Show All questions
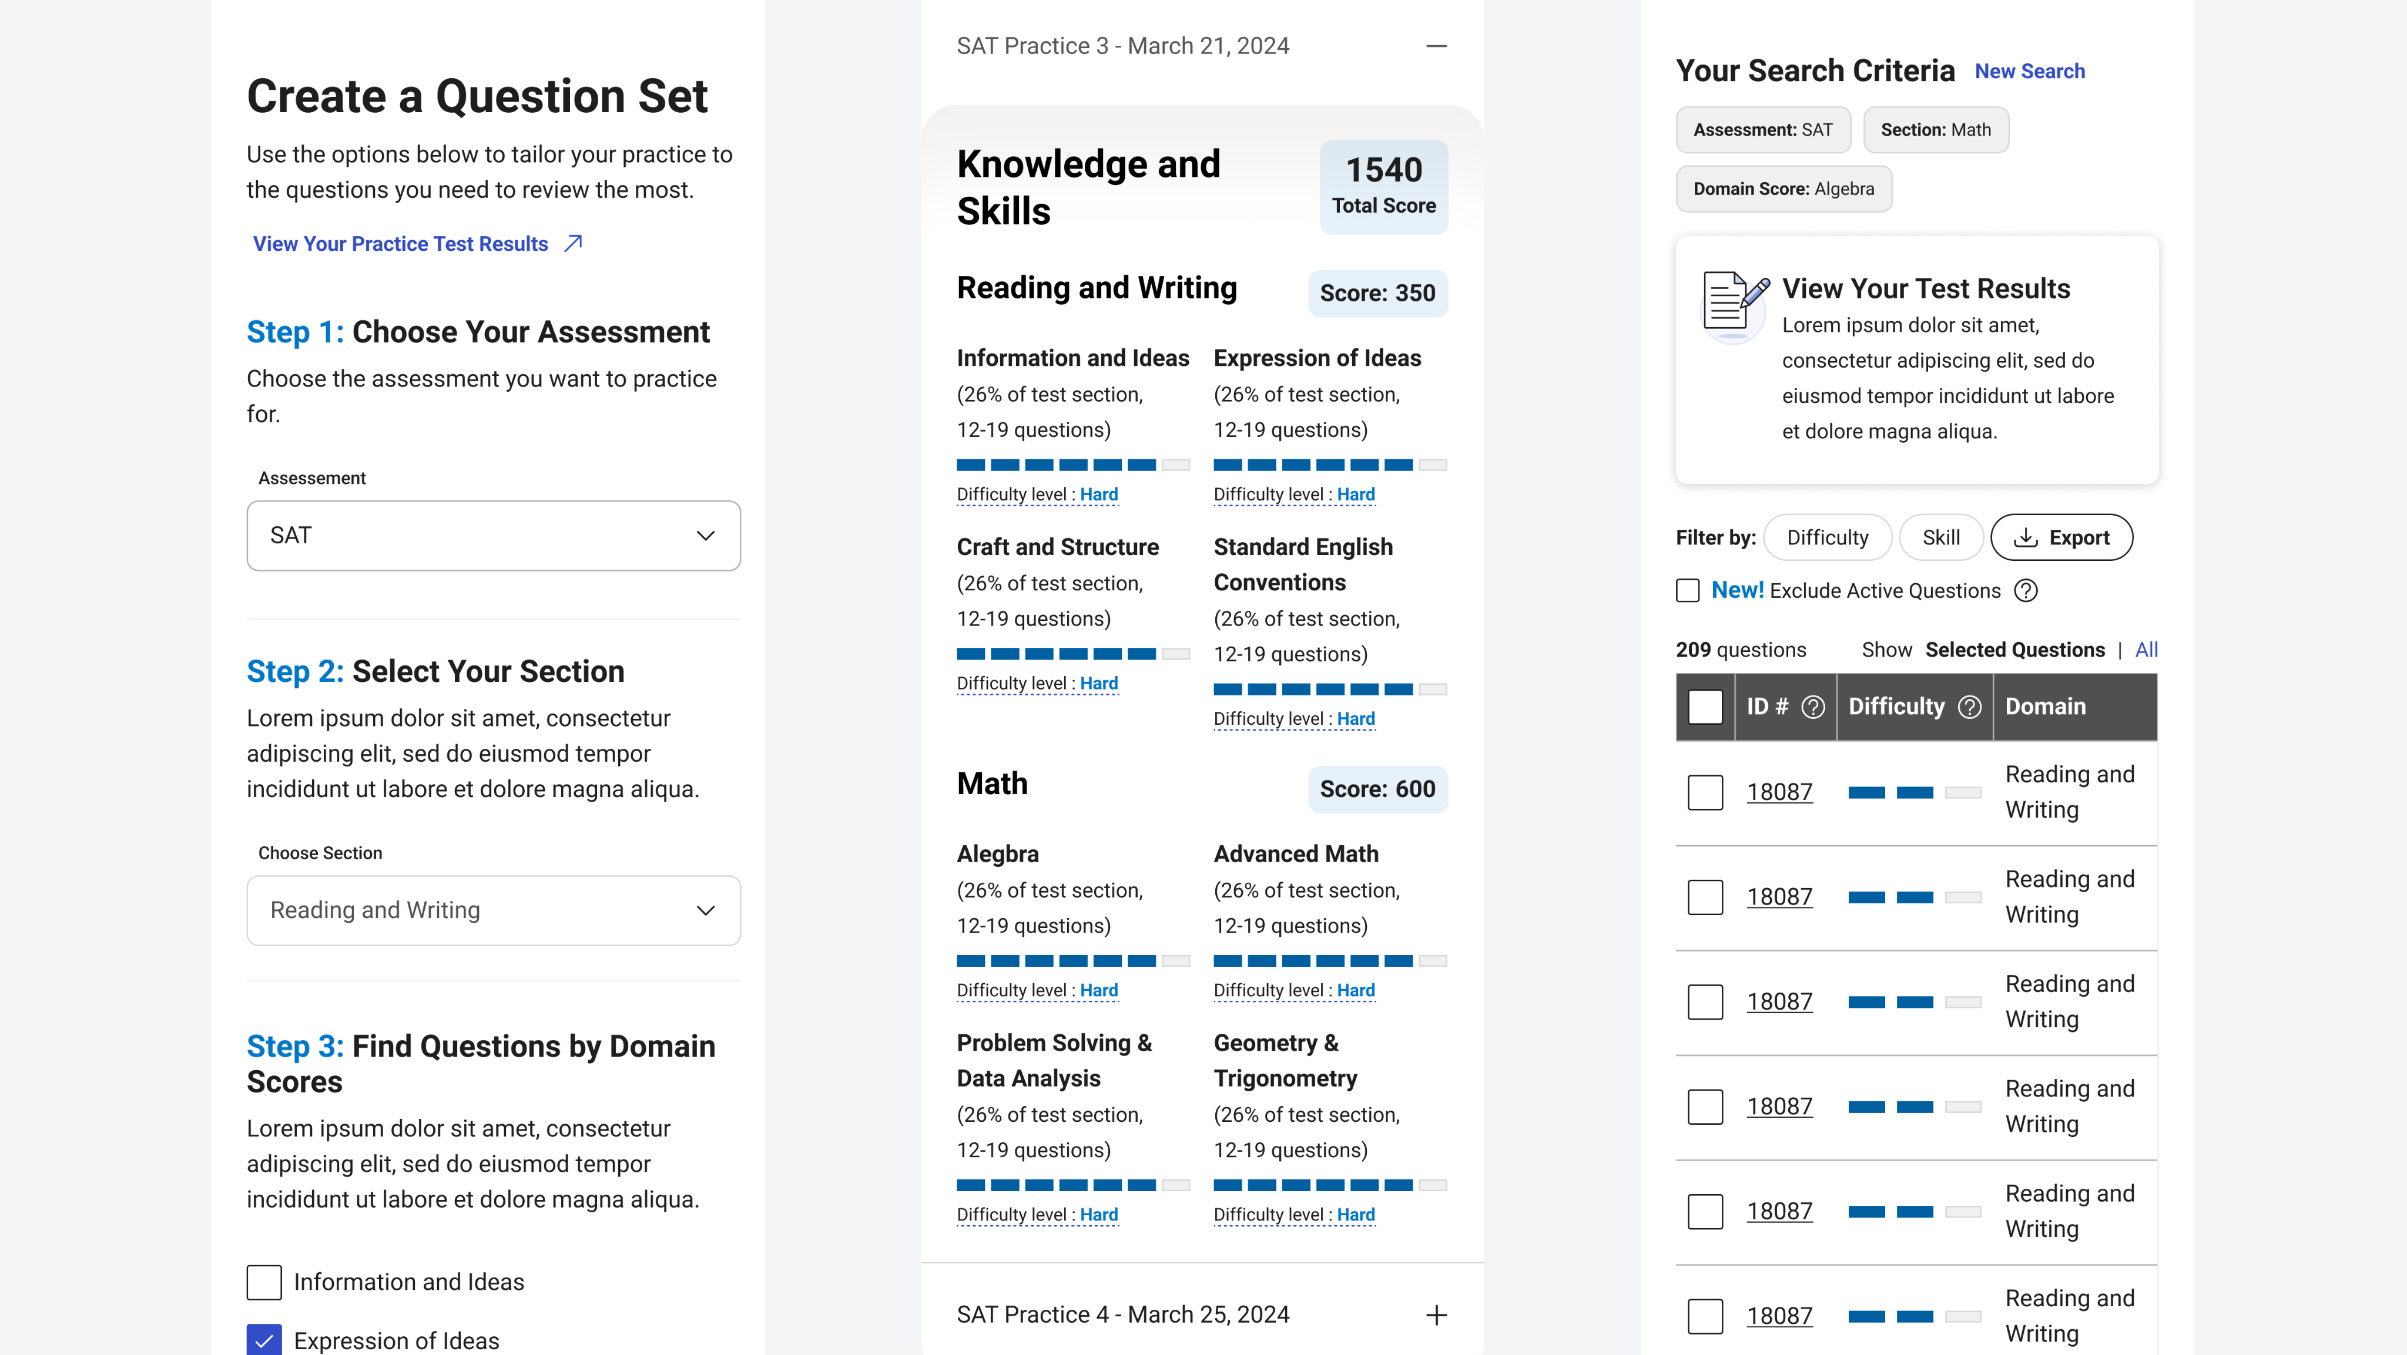The image size is (2407, 1355). [x=2145, y=650]
